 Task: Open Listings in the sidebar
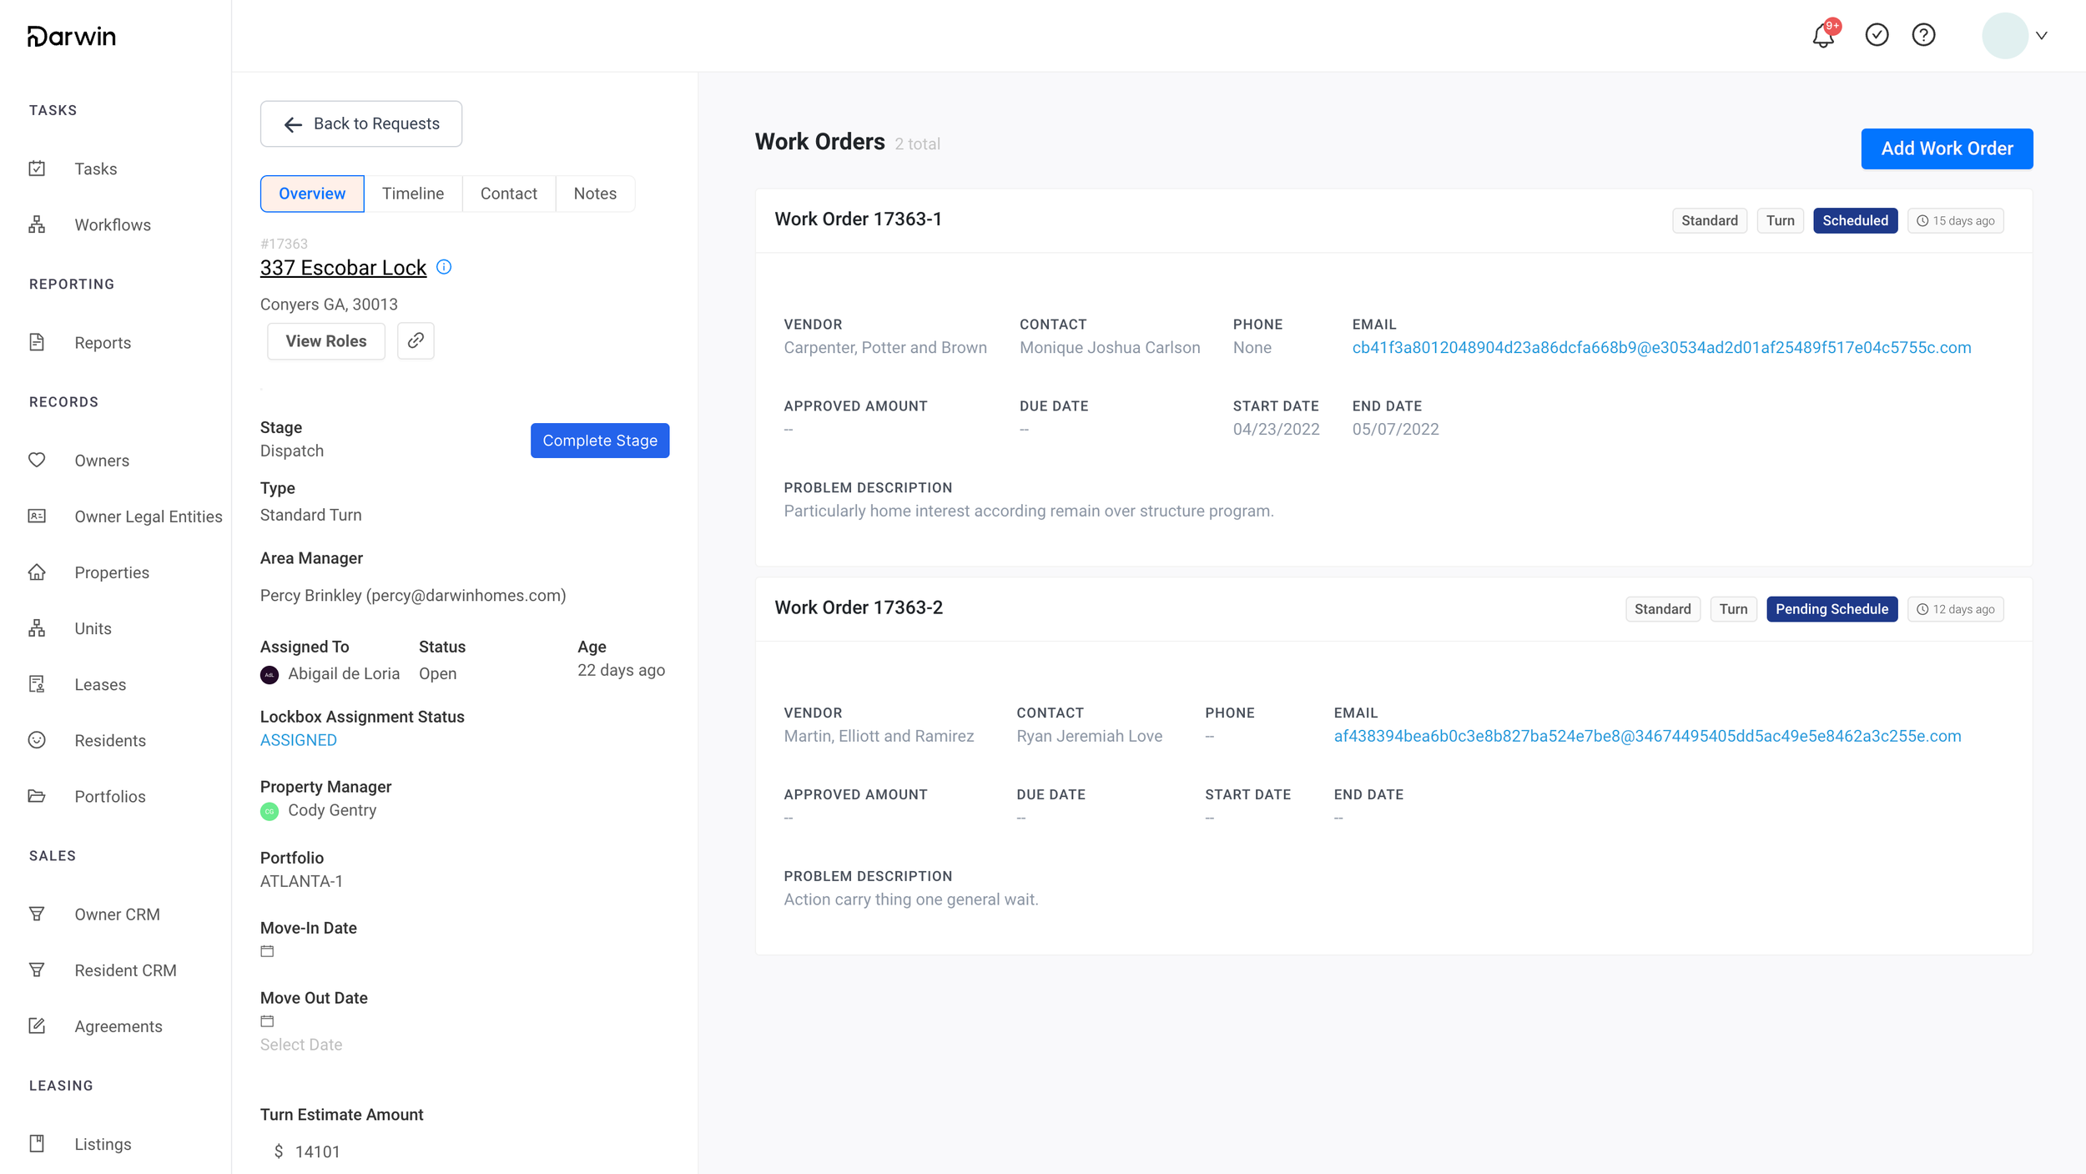[103, 1143]
